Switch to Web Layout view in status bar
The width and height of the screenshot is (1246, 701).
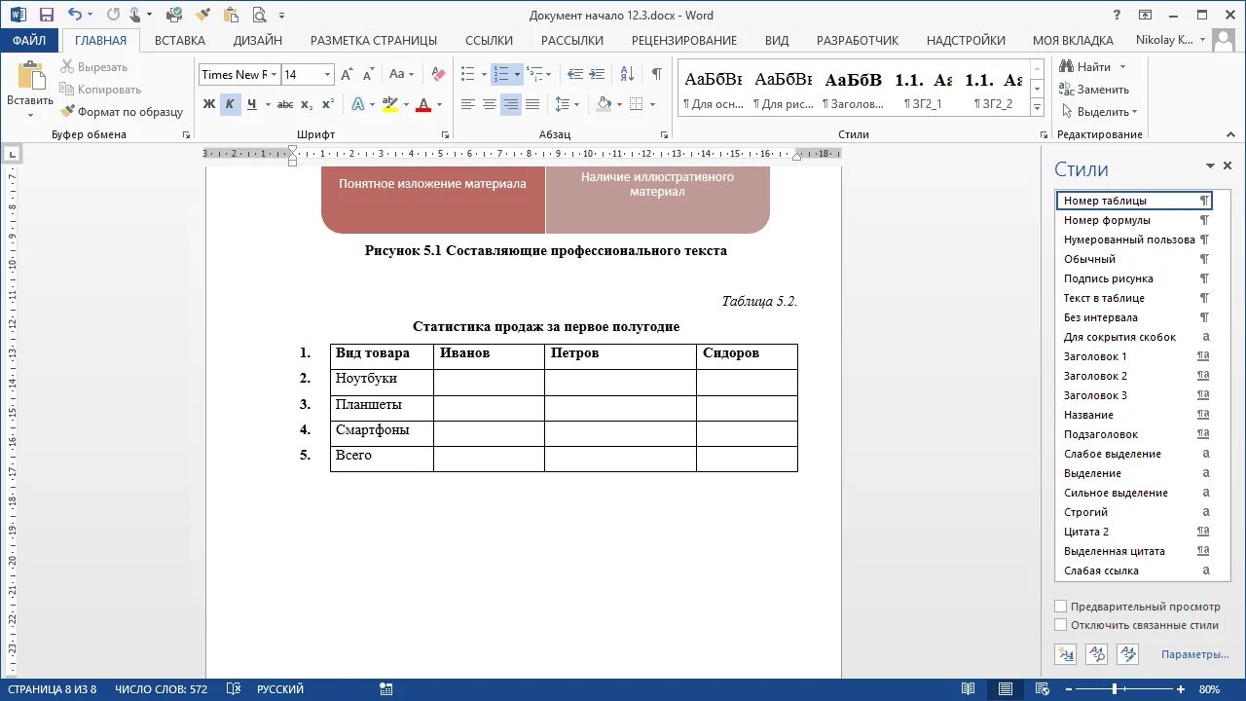pos(1042,689)
